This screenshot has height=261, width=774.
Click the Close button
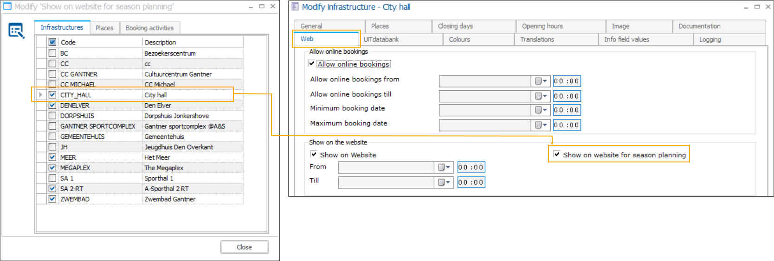(245, 247)
